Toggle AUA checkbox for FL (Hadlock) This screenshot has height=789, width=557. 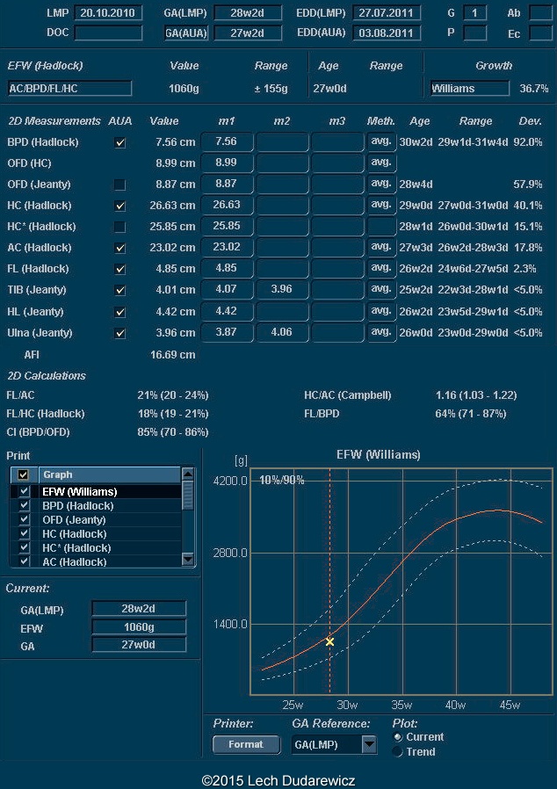tap(119, 269)
